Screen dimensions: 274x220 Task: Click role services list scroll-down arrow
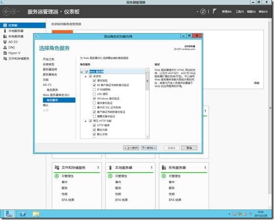tap(147, 137)
